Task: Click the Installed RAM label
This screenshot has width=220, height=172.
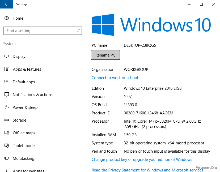Action: (x=104, y=135)
